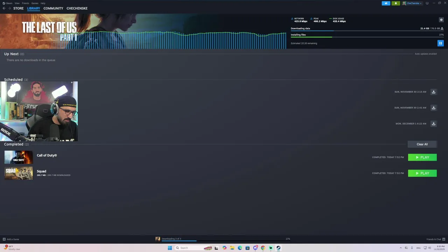Click the 'Auto-updates enabled' label
This screenshot has height=252, width=448.
pyautogui.click(x=426, y=54)
